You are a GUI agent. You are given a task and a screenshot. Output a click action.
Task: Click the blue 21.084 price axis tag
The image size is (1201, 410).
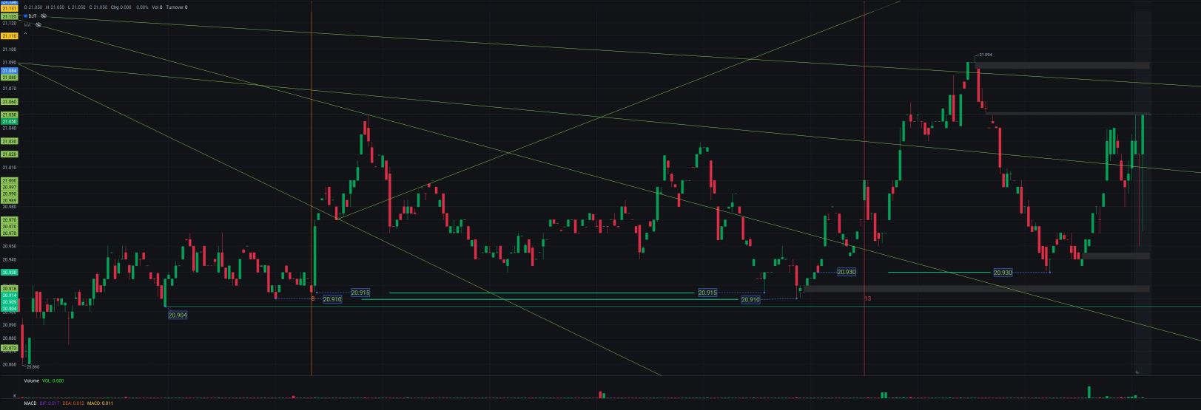pyautogui.click(x=10, y=71)
